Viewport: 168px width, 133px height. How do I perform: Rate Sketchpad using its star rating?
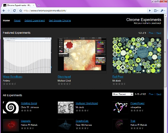click(x=64, y=84)
